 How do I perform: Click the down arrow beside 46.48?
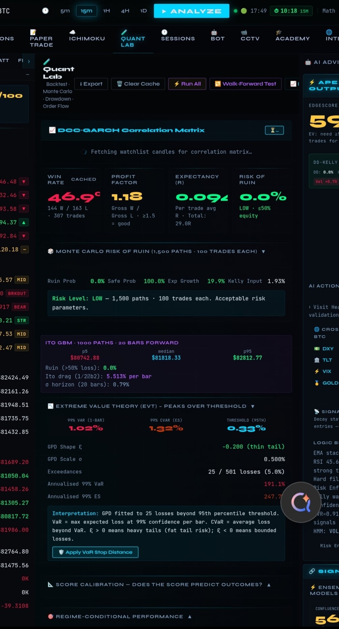pos(24,182)
